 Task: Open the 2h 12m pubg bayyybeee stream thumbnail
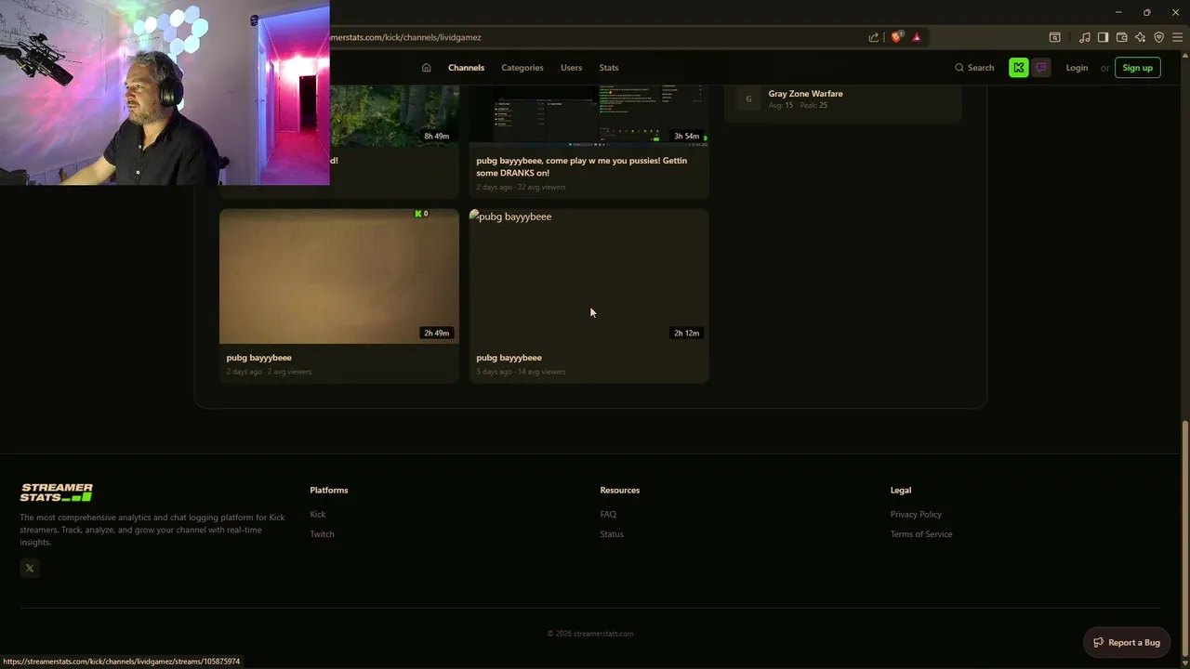(588, 276)
